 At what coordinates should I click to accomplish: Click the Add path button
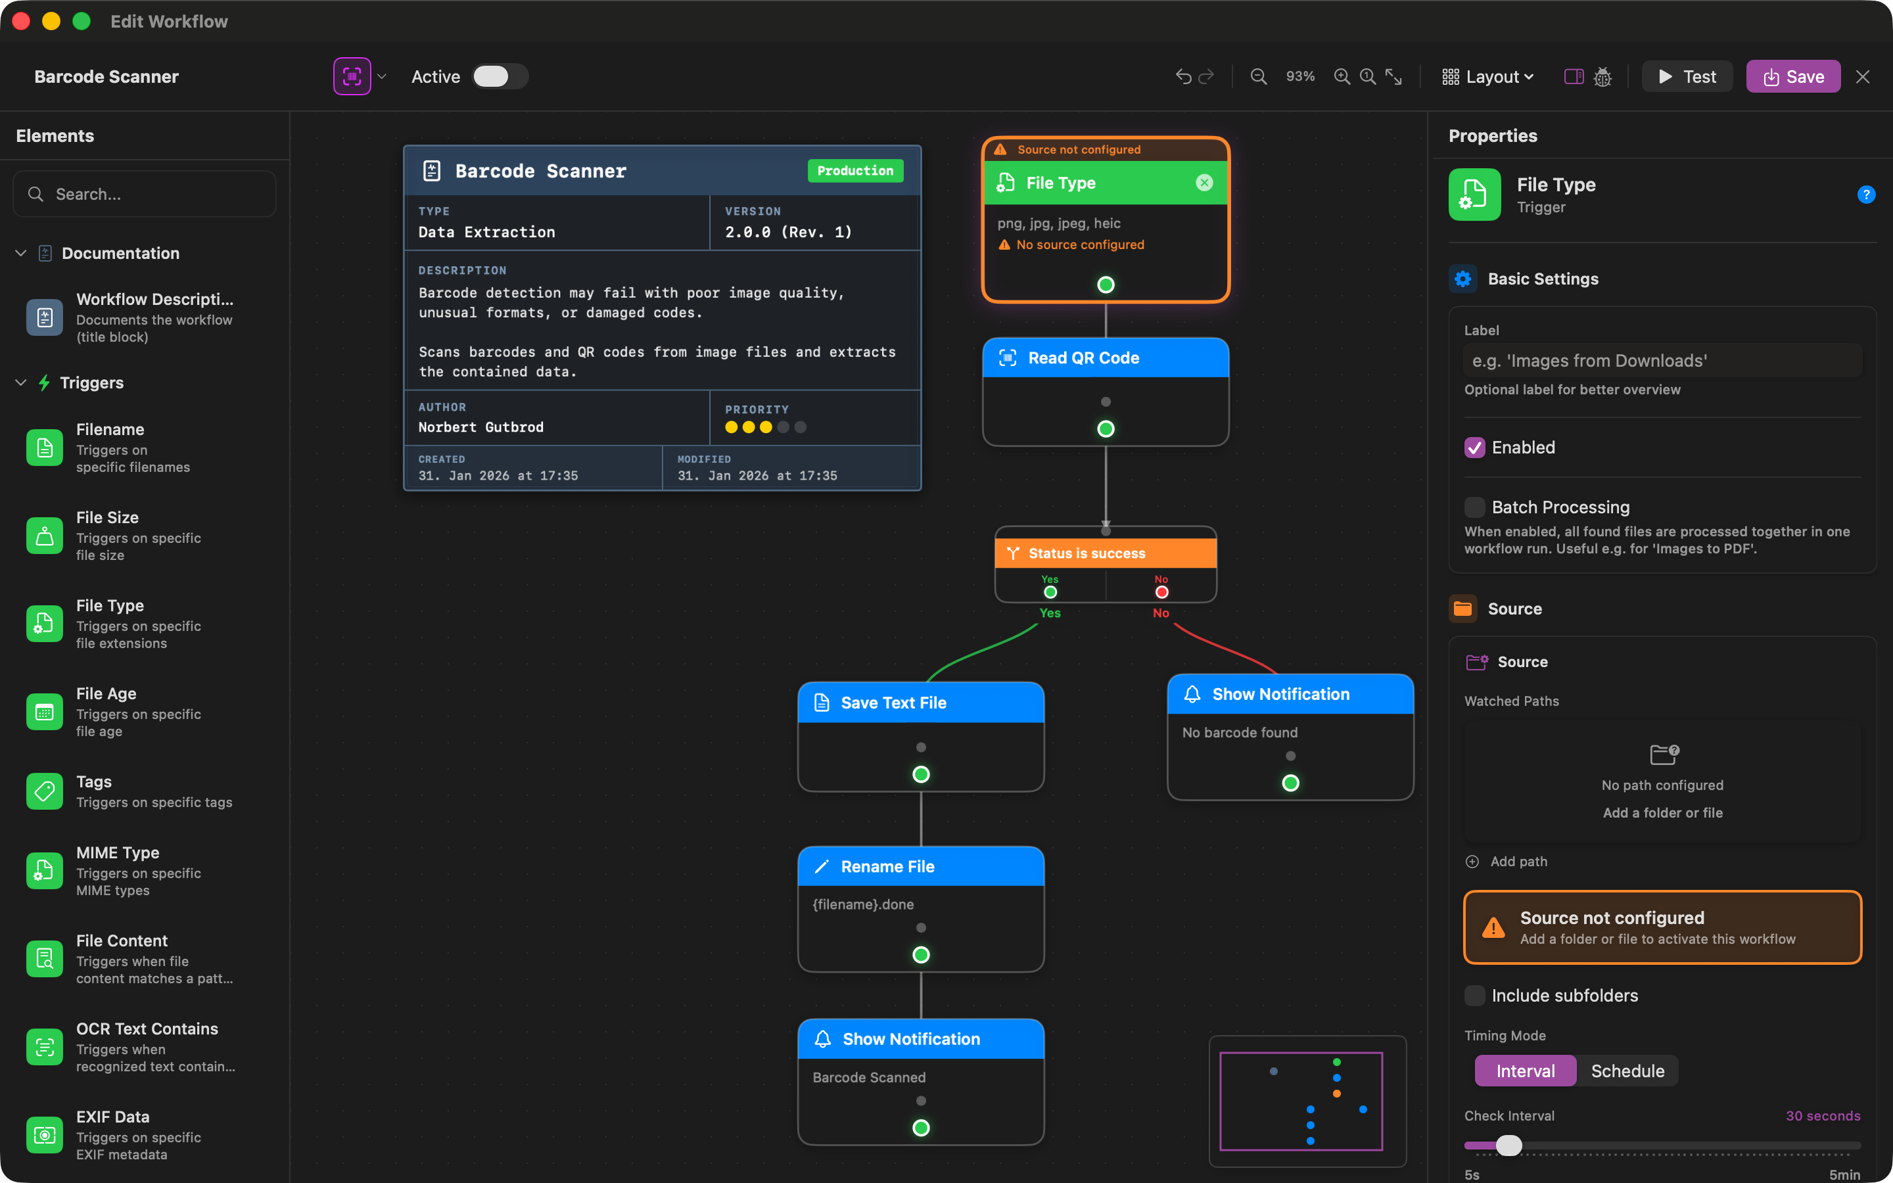[x=1507, y=862]
